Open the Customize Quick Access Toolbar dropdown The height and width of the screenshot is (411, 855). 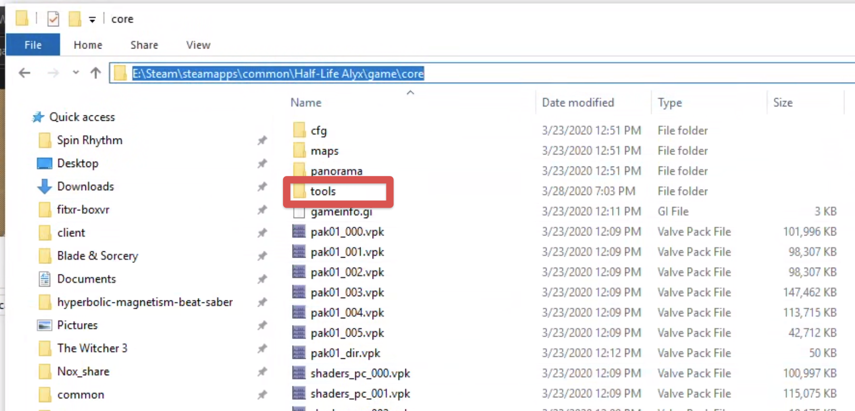92,20
